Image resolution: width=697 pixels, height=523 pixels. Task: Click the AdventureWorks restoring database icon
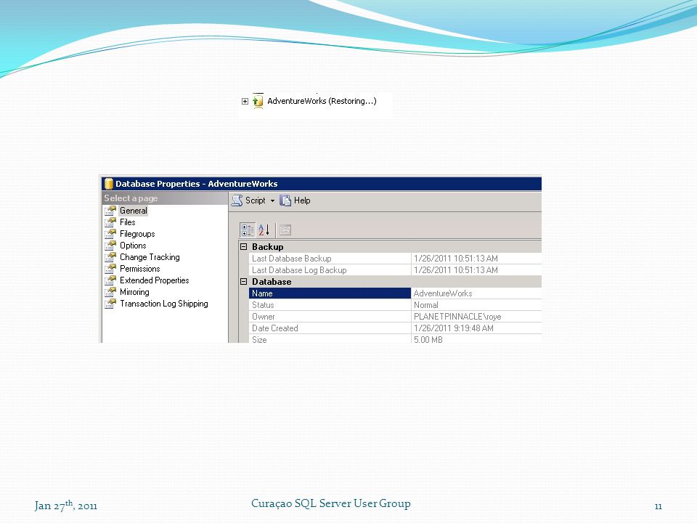click(x=258, y=101)
